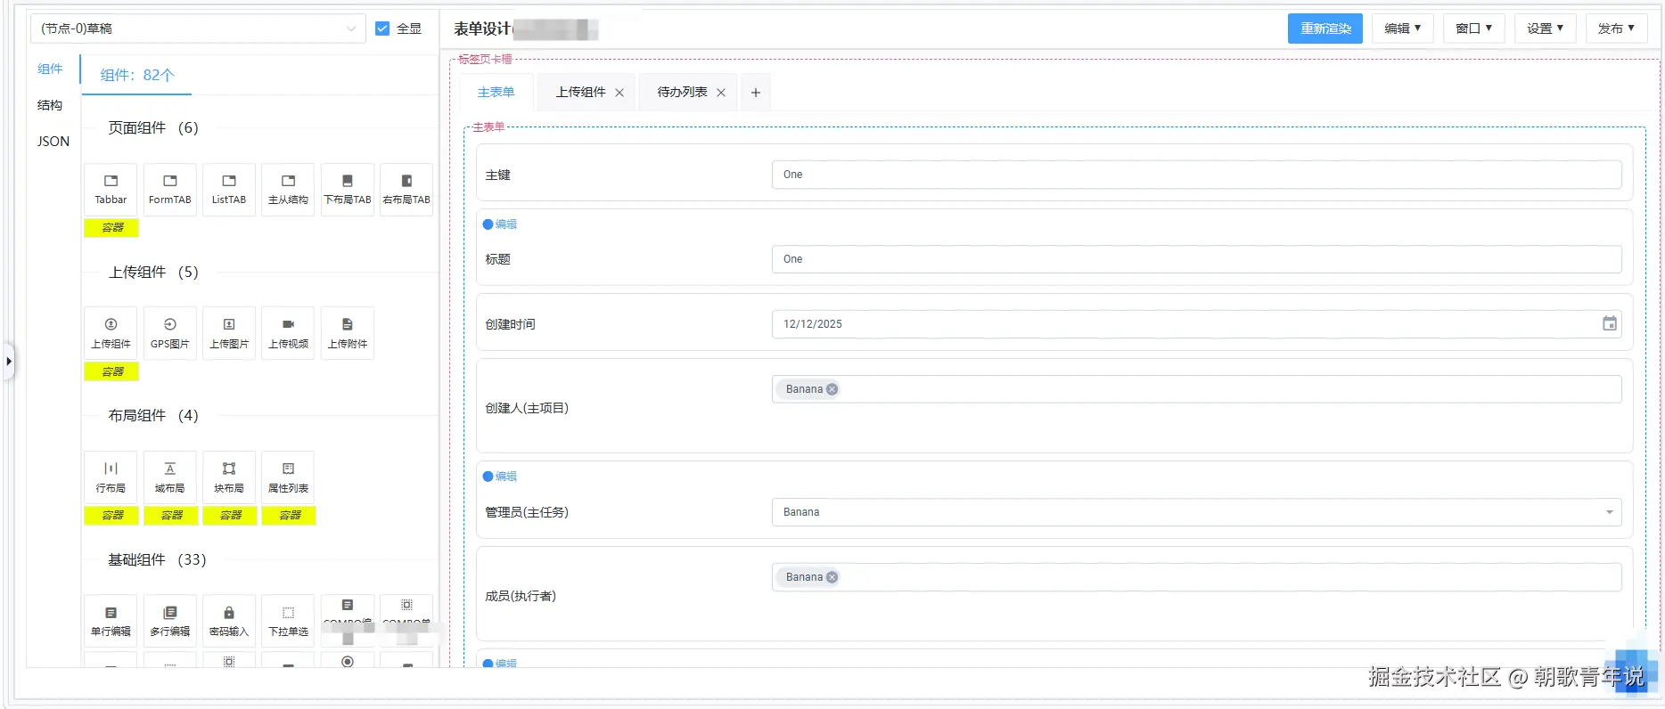Close the 上传组件 tab

(x=619, y=93)
